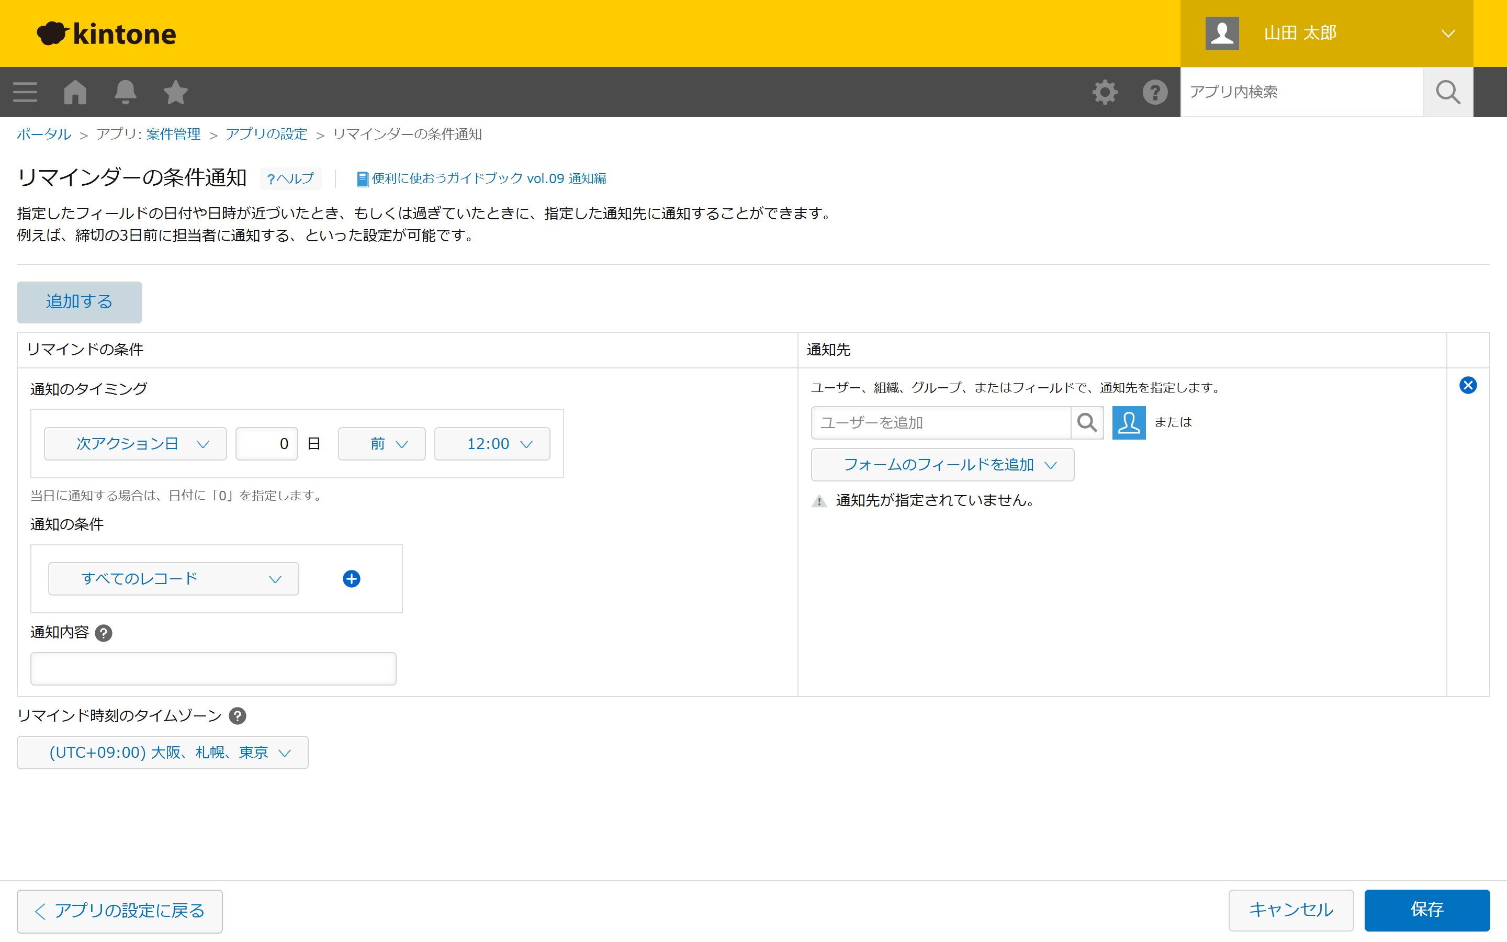Viewport: 1507px width, 942px height.
Task: Open header help question mark icon
Action: 1154,92
